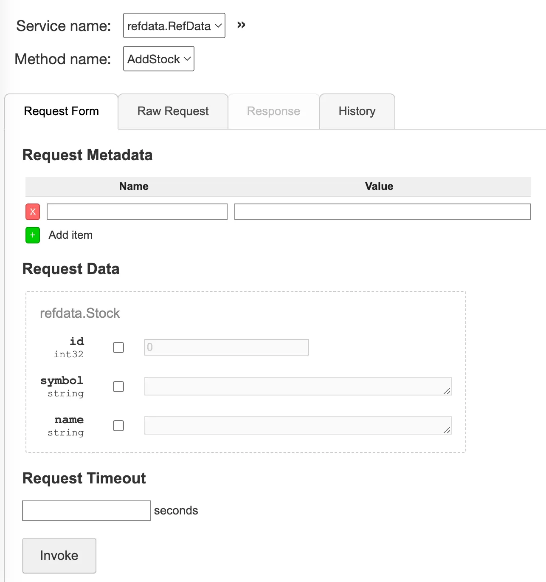Click the Add item label
The image size is (546, 582).
tap(70, 235)
